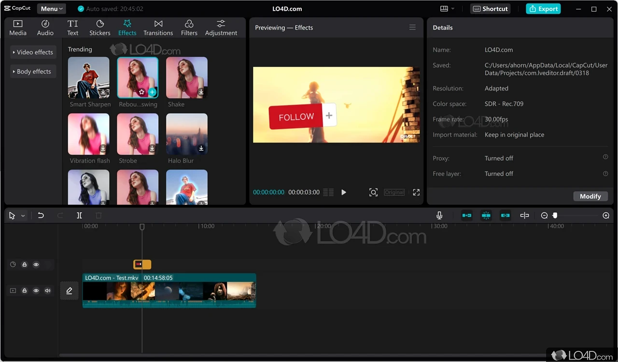
Task: Open the Audio tab
Action: [45, 28]
